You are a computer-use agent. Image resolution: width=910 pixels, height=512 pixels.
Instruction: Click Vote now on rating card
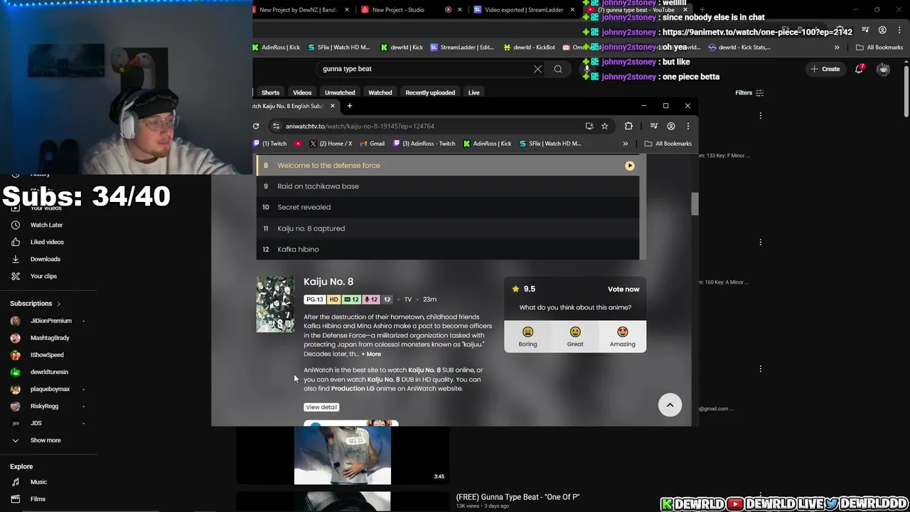(x=623, y=289)
